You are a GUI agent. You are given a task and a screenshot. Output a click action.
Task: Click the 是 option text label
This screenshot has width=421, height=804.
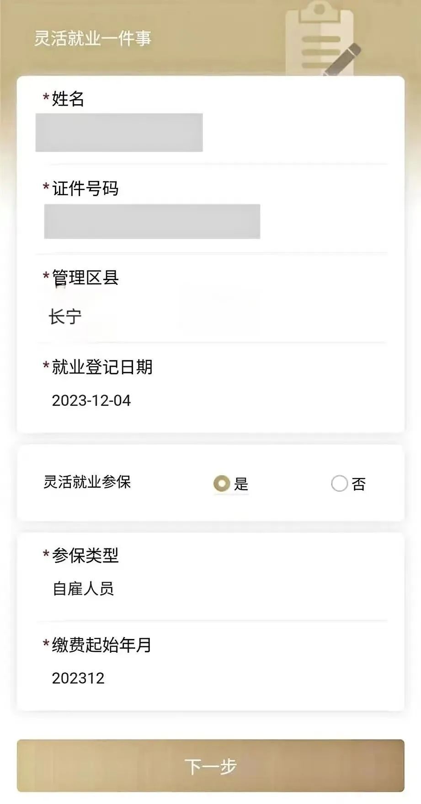tap(241, 484)
